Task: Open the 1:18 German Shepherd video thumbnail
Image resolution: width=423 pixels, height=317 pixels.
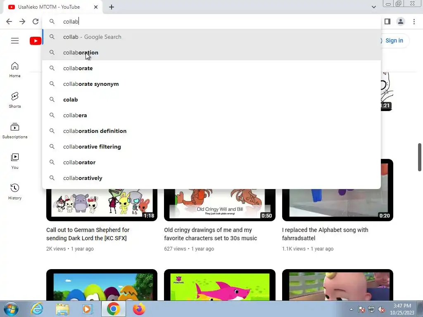Action: (102, 205)
